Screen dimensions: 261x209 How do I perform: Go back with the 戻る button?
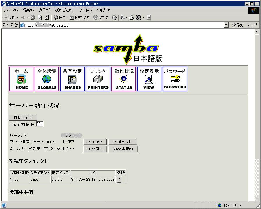coord(9,18)
